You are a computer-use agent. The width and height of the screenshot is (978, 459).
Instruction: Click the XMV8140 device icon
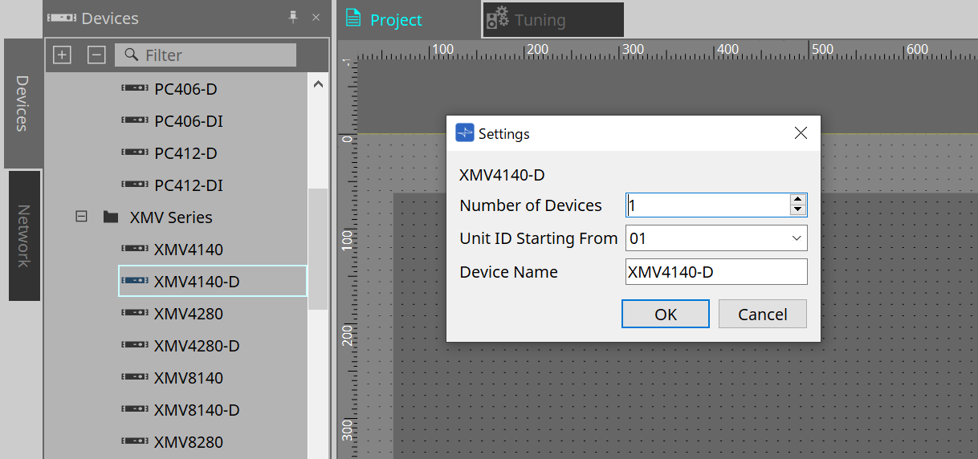click(x=136, y=378)
